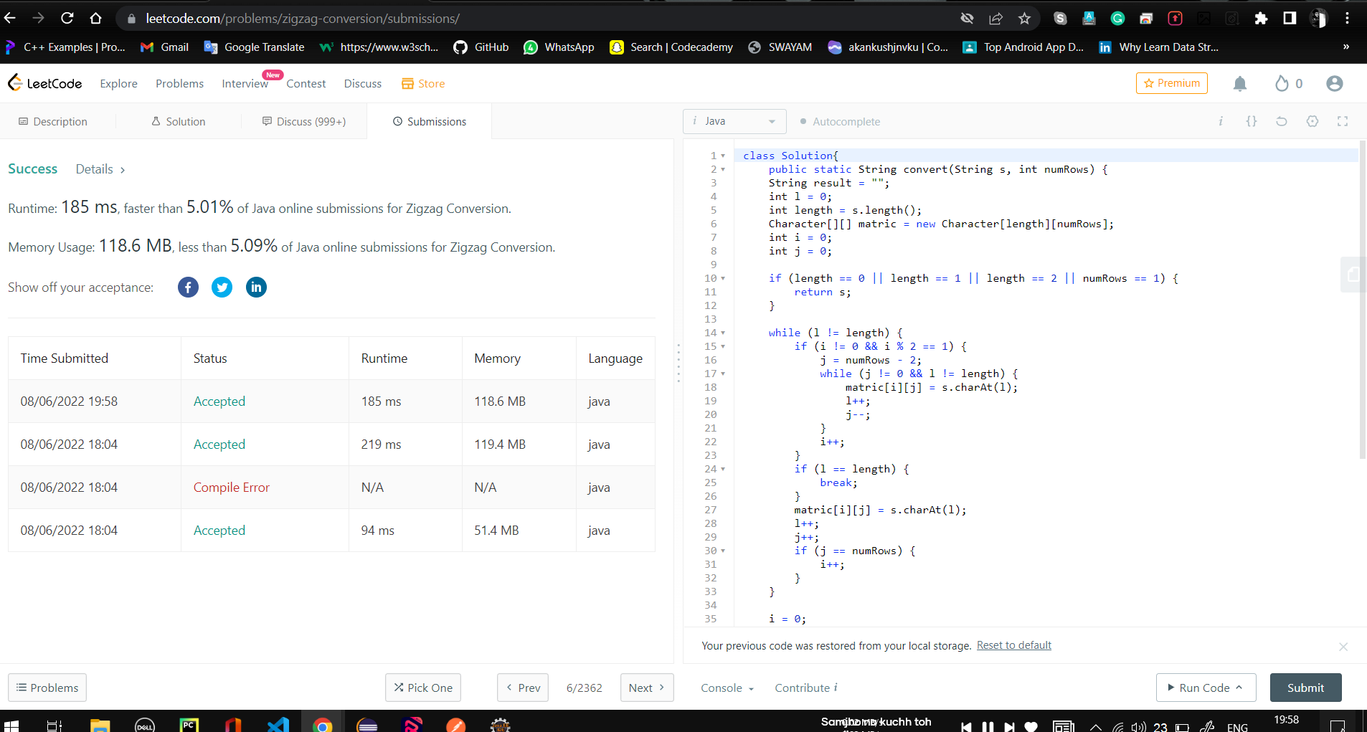Toggle Autocomplete in the editor
Viewport: 1367px width, 732px height.
(x=840, y=122)
